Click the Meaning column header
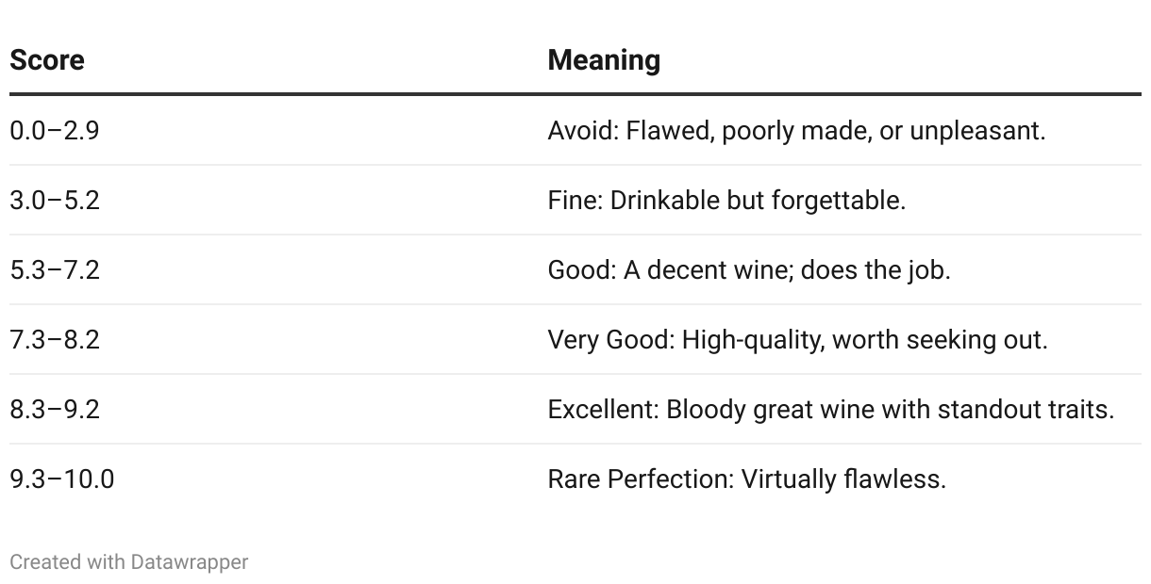This screenshot has height=584, width=1151. 604,60
